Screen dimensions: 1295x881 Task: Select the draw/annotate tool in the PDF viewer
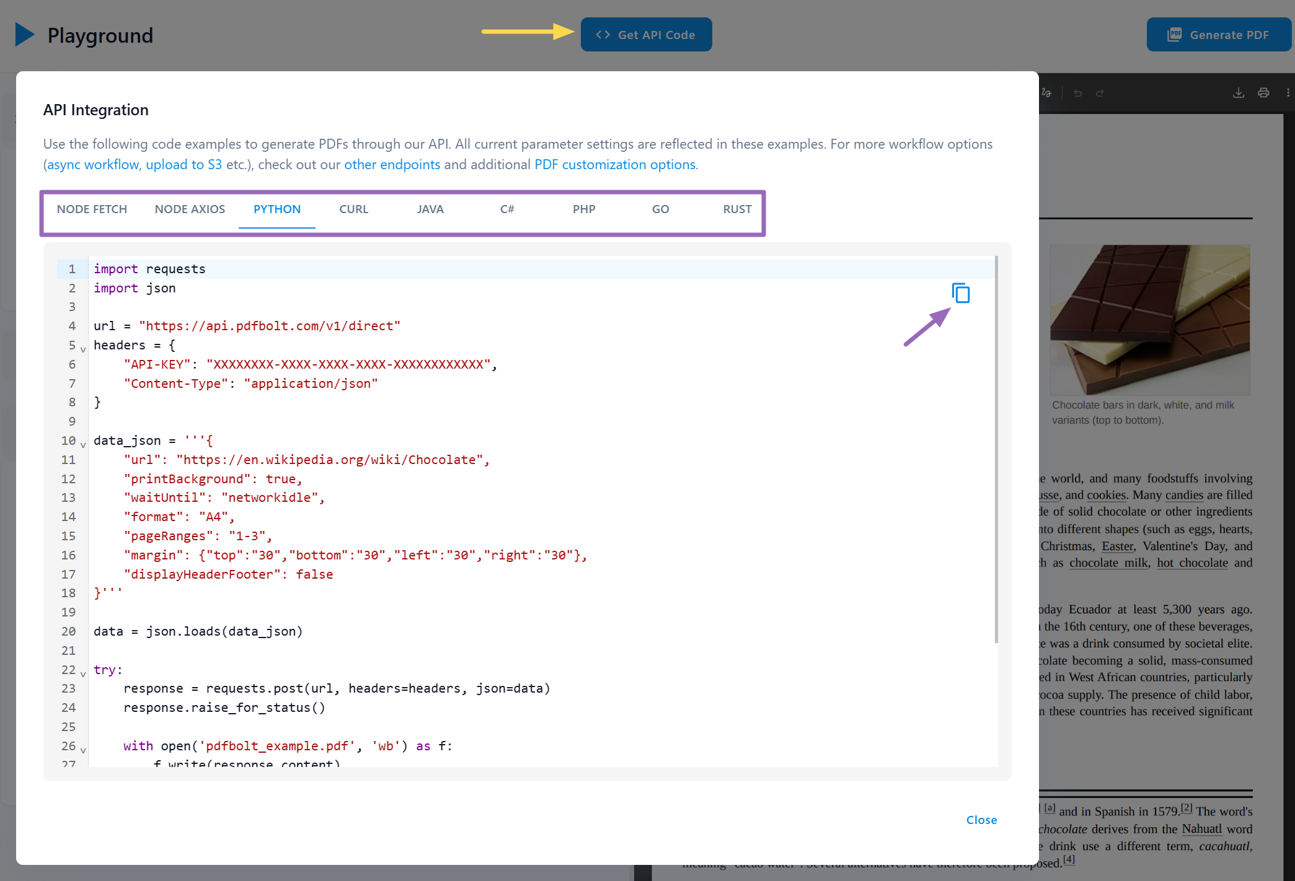pos(1048,92)
